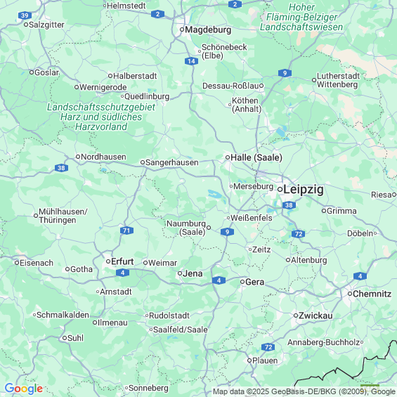Select the A14 highway shield below Magdeburg

coord(191,61)
